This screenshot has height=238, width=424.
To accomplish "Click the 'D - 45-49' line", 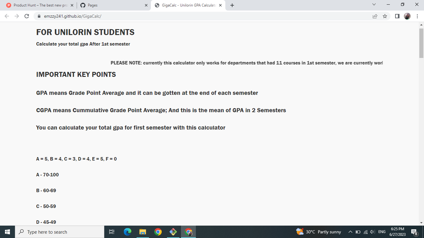I will click(46, 222).
